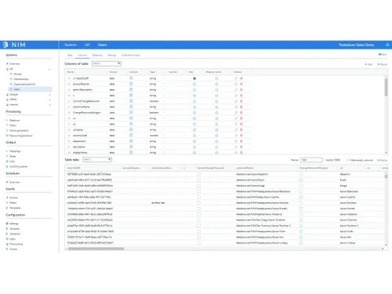Select OrganizationalUnits under AD
The image size is (392, 294).
click(x=24, y=85)
